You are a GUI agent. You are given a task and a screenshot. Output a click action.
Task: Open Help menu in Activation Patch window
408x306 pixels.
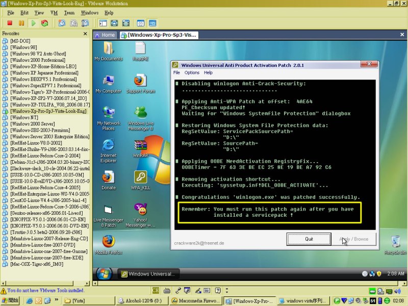(208, 72)
